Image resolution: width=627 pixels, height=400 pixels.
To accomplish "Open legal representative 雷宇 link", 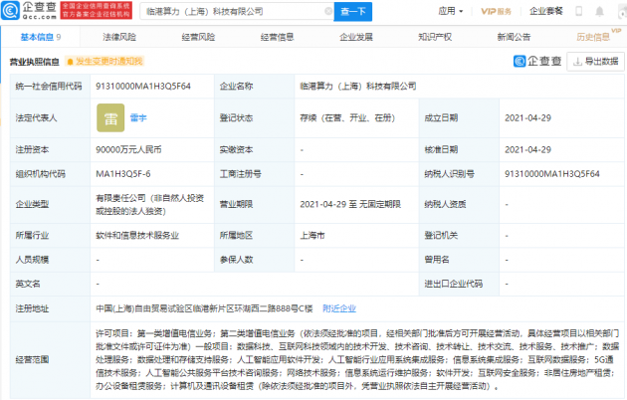I will pos(138,117).
